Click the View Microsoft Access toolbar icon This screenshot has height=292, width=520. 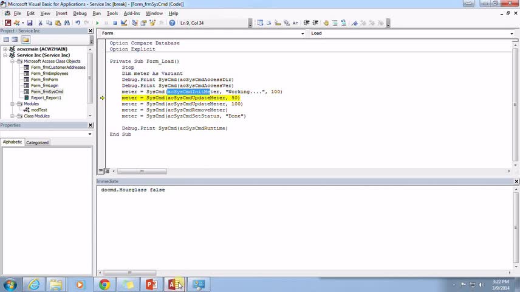(x=8, y=23)
